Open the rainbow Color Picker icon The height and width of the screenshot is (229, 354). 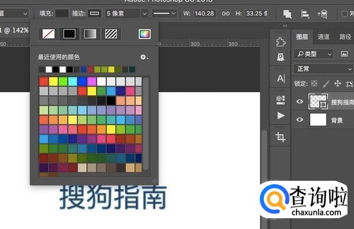(x=145, y=34)
